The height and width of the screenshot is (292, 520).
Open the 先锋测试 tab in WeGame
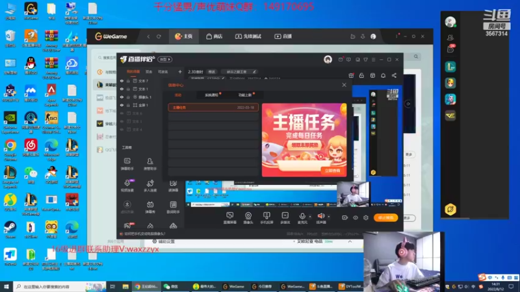point(248,36)
